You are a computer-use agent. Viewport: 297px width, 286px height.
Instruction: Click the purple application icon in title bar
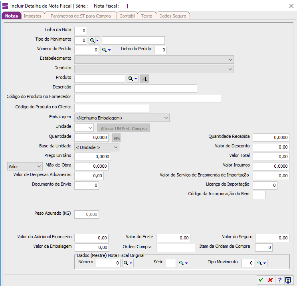click(5, 6)
